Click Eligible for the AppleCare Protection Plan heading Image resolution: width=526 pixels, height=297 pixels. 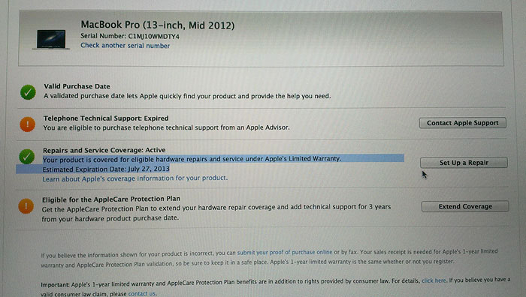point(111,199)
